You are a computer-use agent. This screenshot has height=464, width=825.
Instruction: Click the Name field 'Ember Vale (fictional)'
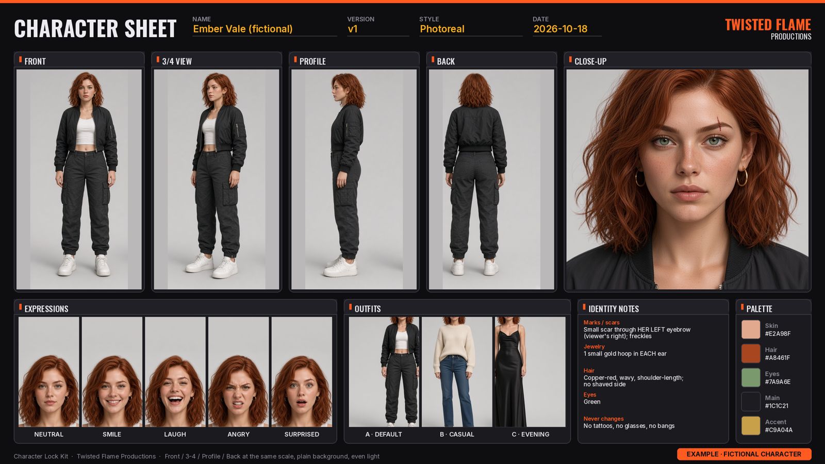tap(264, 29)
